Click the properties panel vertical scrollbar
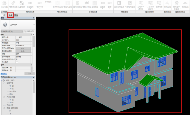 [x=34, y=41]
